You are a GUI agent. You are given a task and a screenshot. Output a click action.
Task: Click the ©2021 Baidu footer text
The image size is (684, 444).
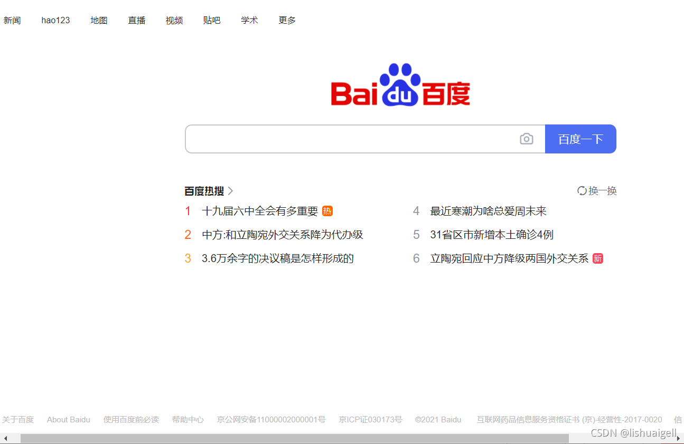click(x=438, y=420)
